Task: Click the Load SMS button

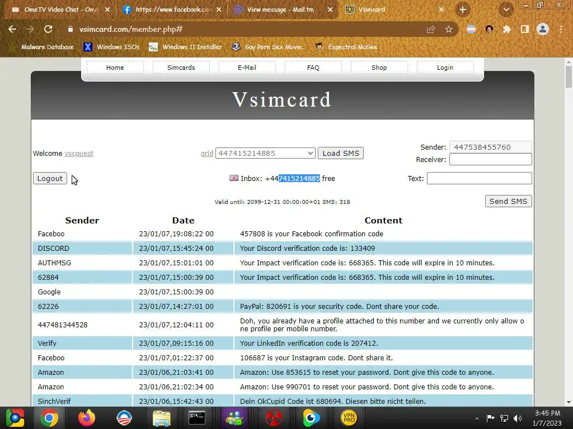Action: [341, 153]
